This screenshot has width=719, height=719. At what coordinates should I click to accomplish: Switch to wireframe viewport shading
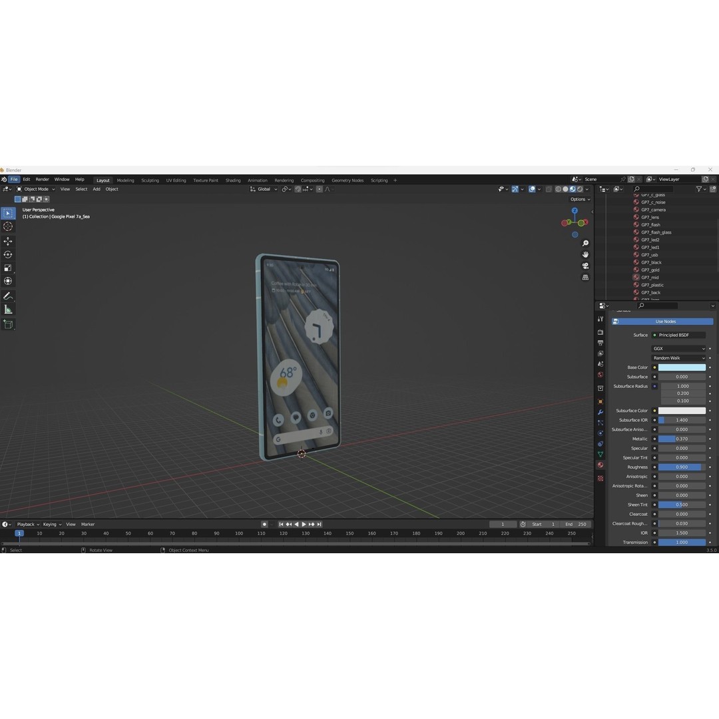point(558,189)
